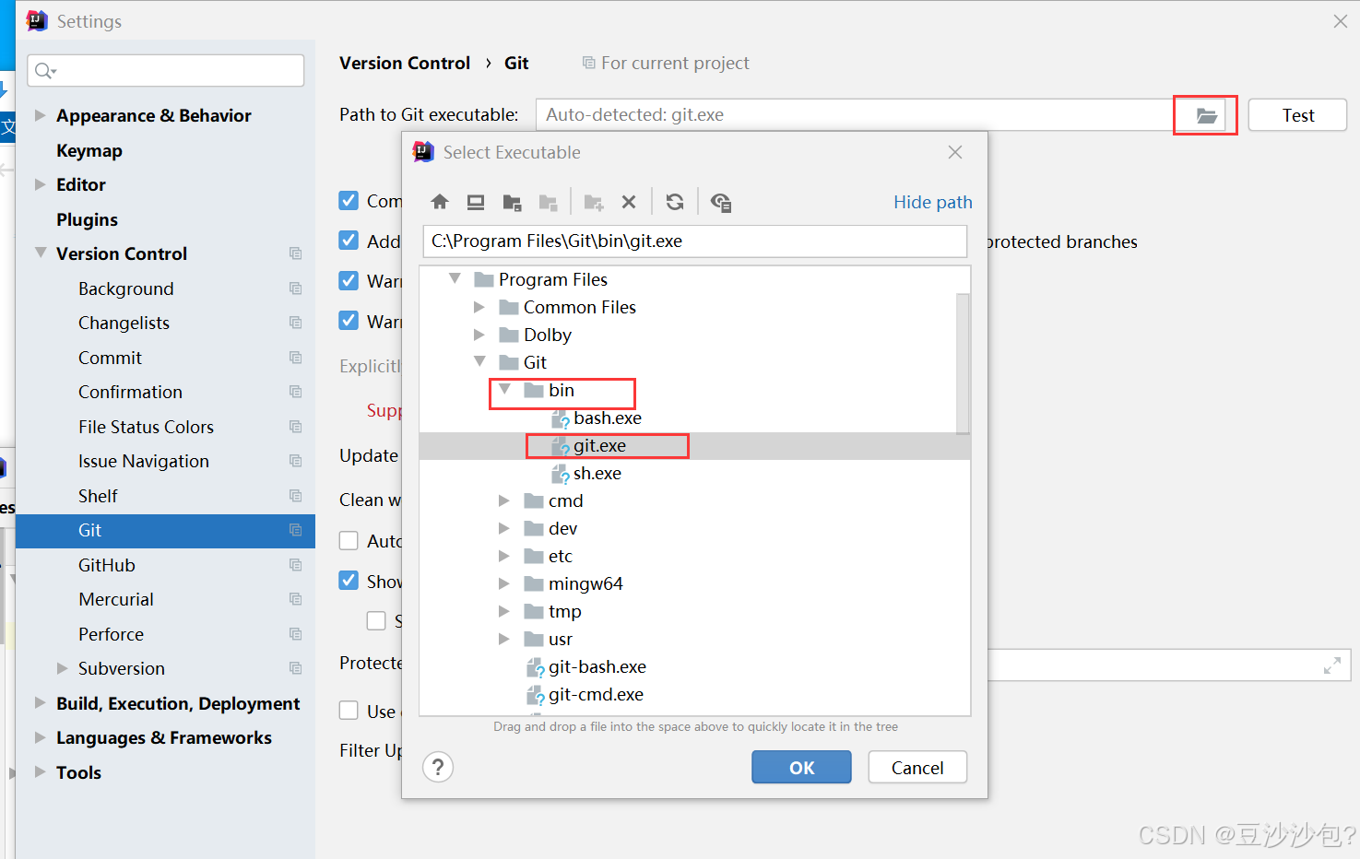The width and height of the screenshot is (1360, 859).
Task: Expand the mingw64 folder
Action: point(504,583)
